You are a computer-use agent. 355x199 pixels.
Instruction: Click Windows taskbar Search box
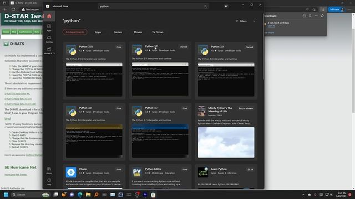[31, 195]
